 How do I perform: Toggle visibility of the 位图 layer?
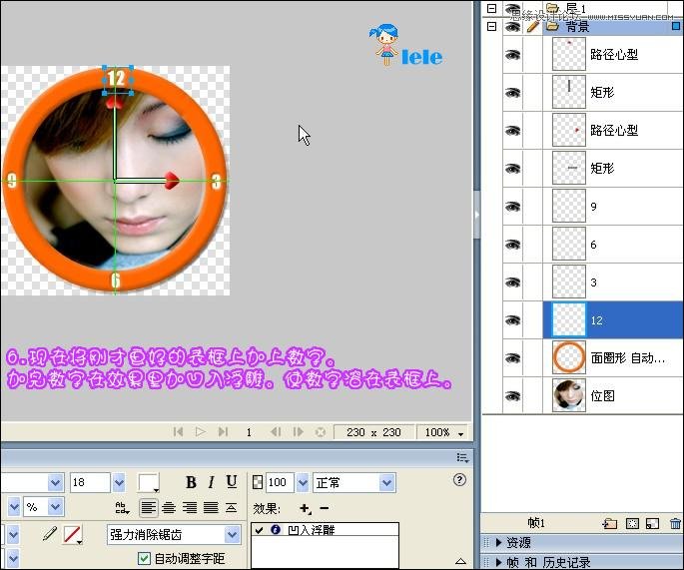pyautogui.click(x=512, y=395)
